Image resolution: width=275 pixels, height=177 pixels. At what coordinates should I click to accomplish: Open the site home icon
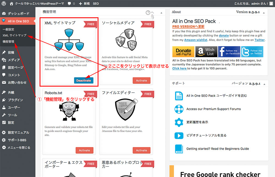[11, 4]
